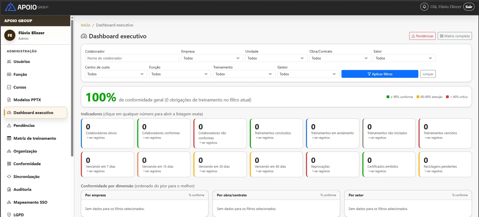This screenshot has height=217, width=479.
Task: Click the Sair button
Action: [x=469, y=7]
